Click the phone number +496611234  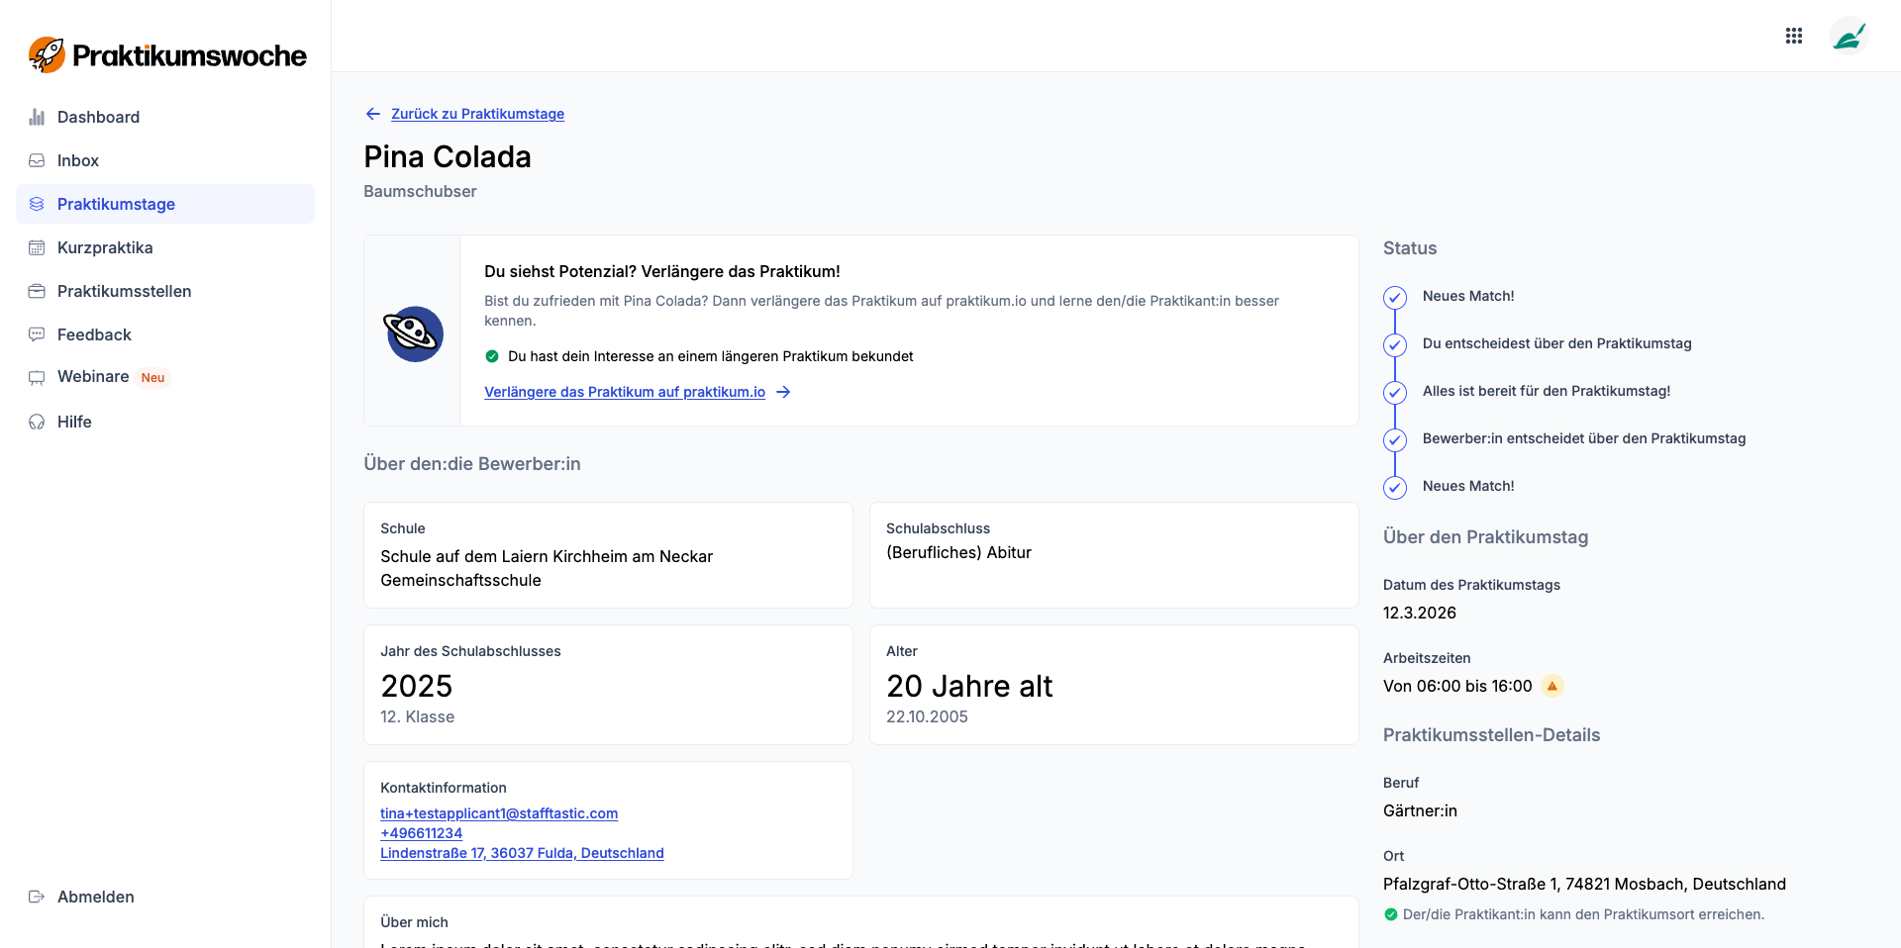421,833
